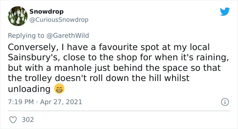Click the 7:19 PM timestamp

coord(21,102)
